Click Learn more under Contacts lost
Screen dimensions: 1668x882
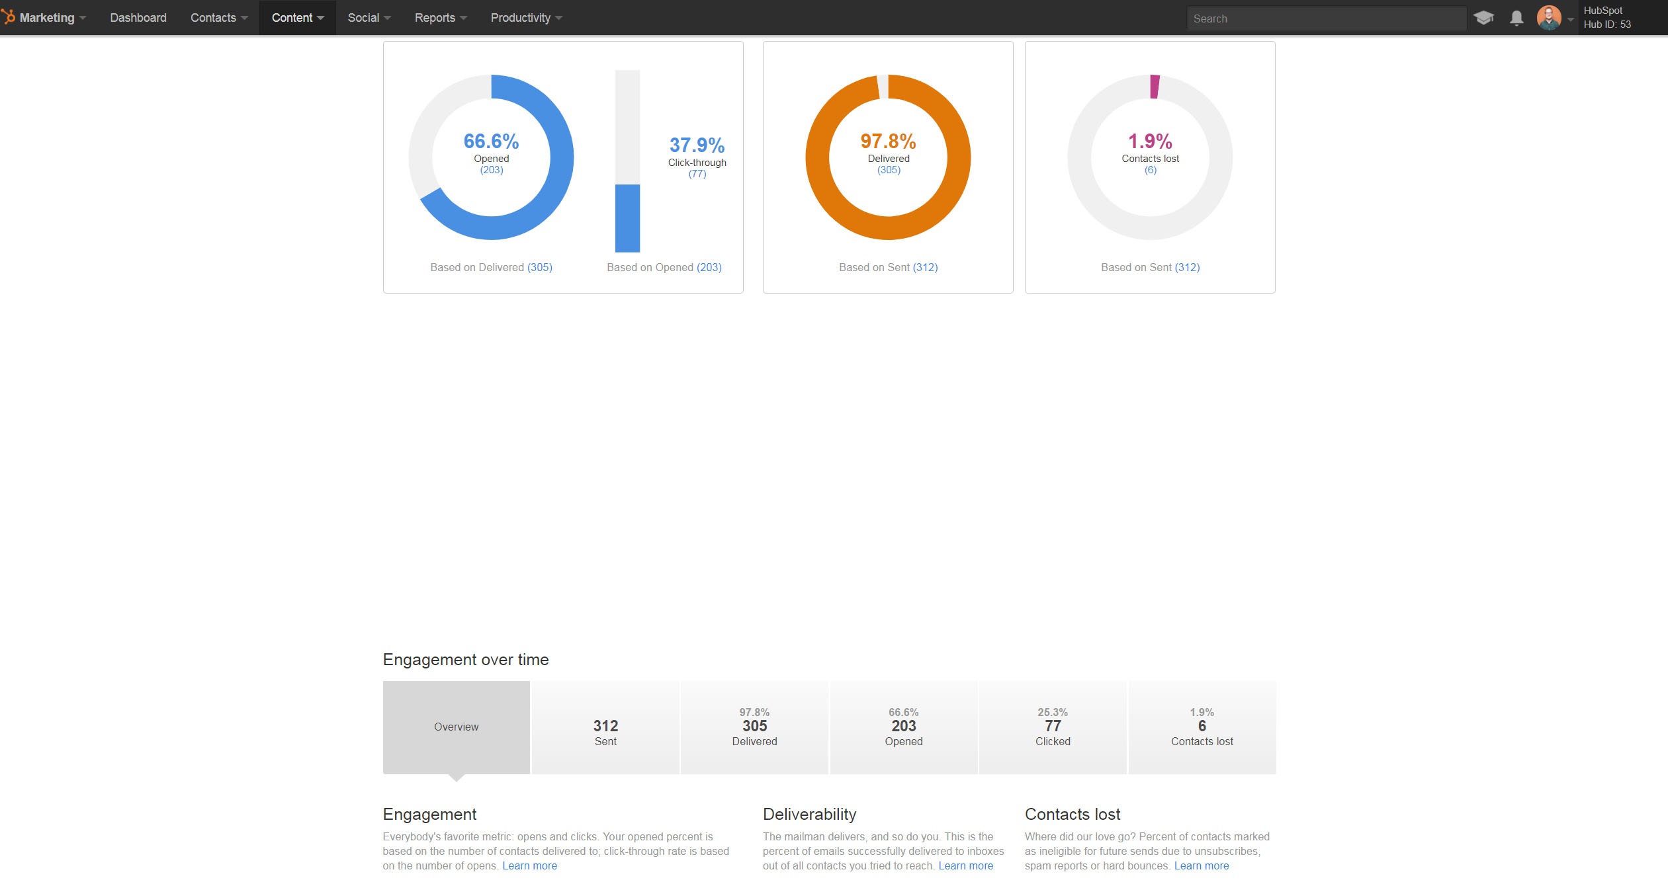click(x=1202, y=865)
